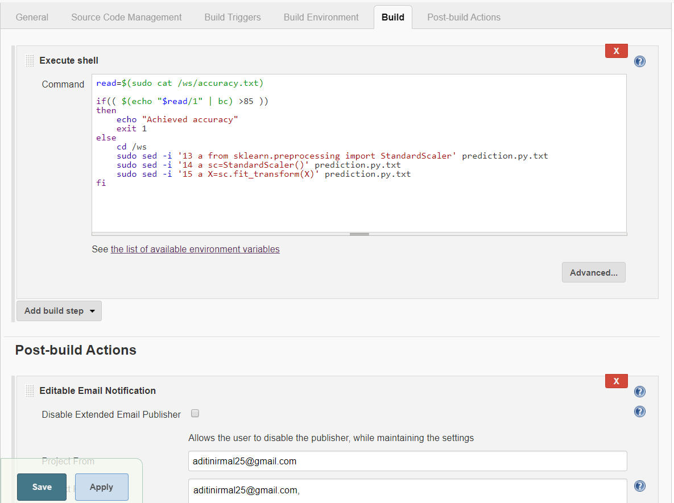
Task: Go to Source Code Management tab
Action: [x=126, y=17]
